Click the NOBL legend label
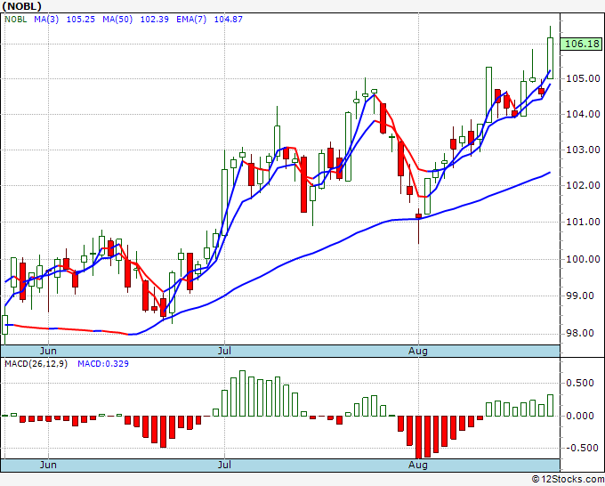The image size is (605, 486). pos(16,20)
